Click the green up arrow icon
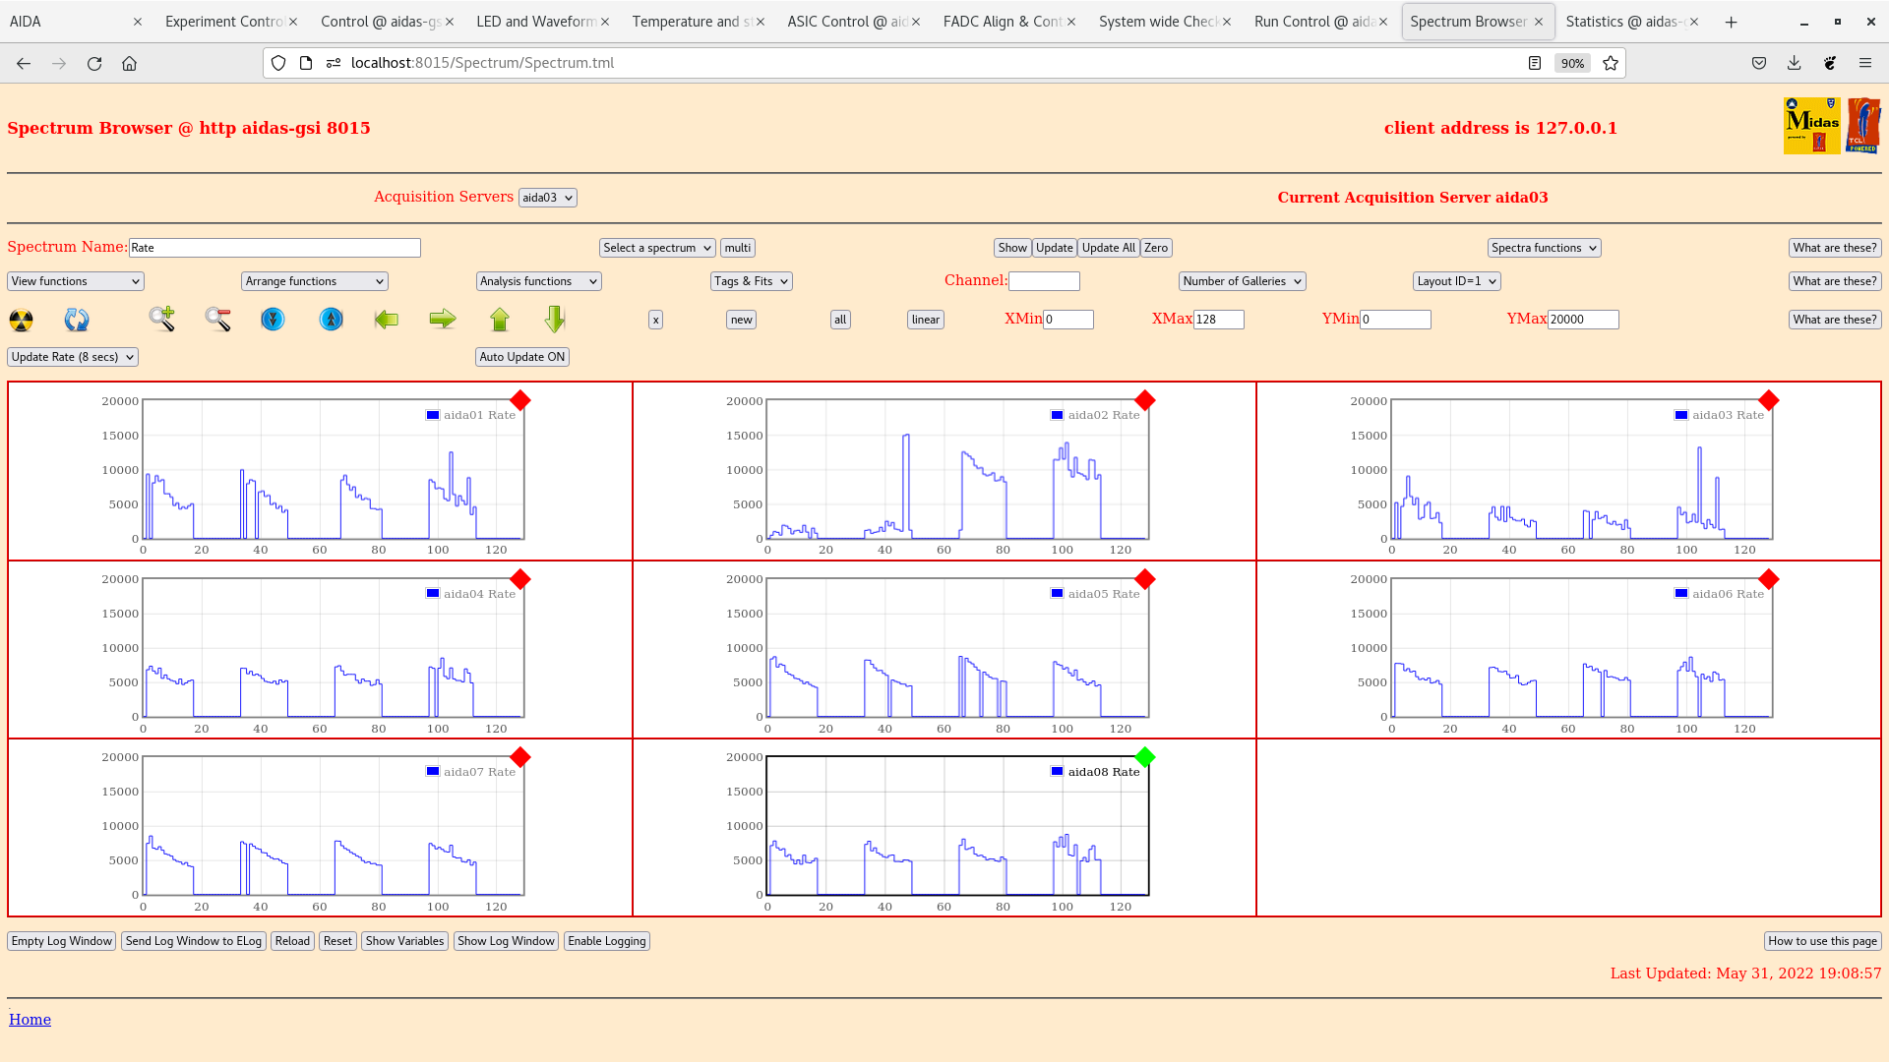1889x1062 pixels. coord(500,319)
